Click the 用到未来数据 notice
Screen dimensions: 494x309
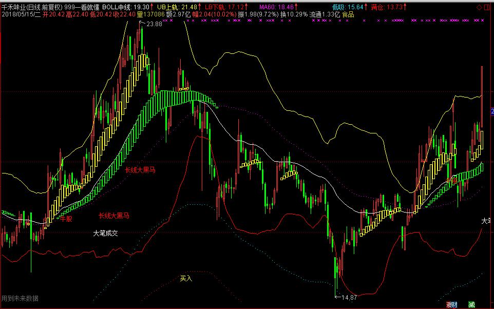20,298
